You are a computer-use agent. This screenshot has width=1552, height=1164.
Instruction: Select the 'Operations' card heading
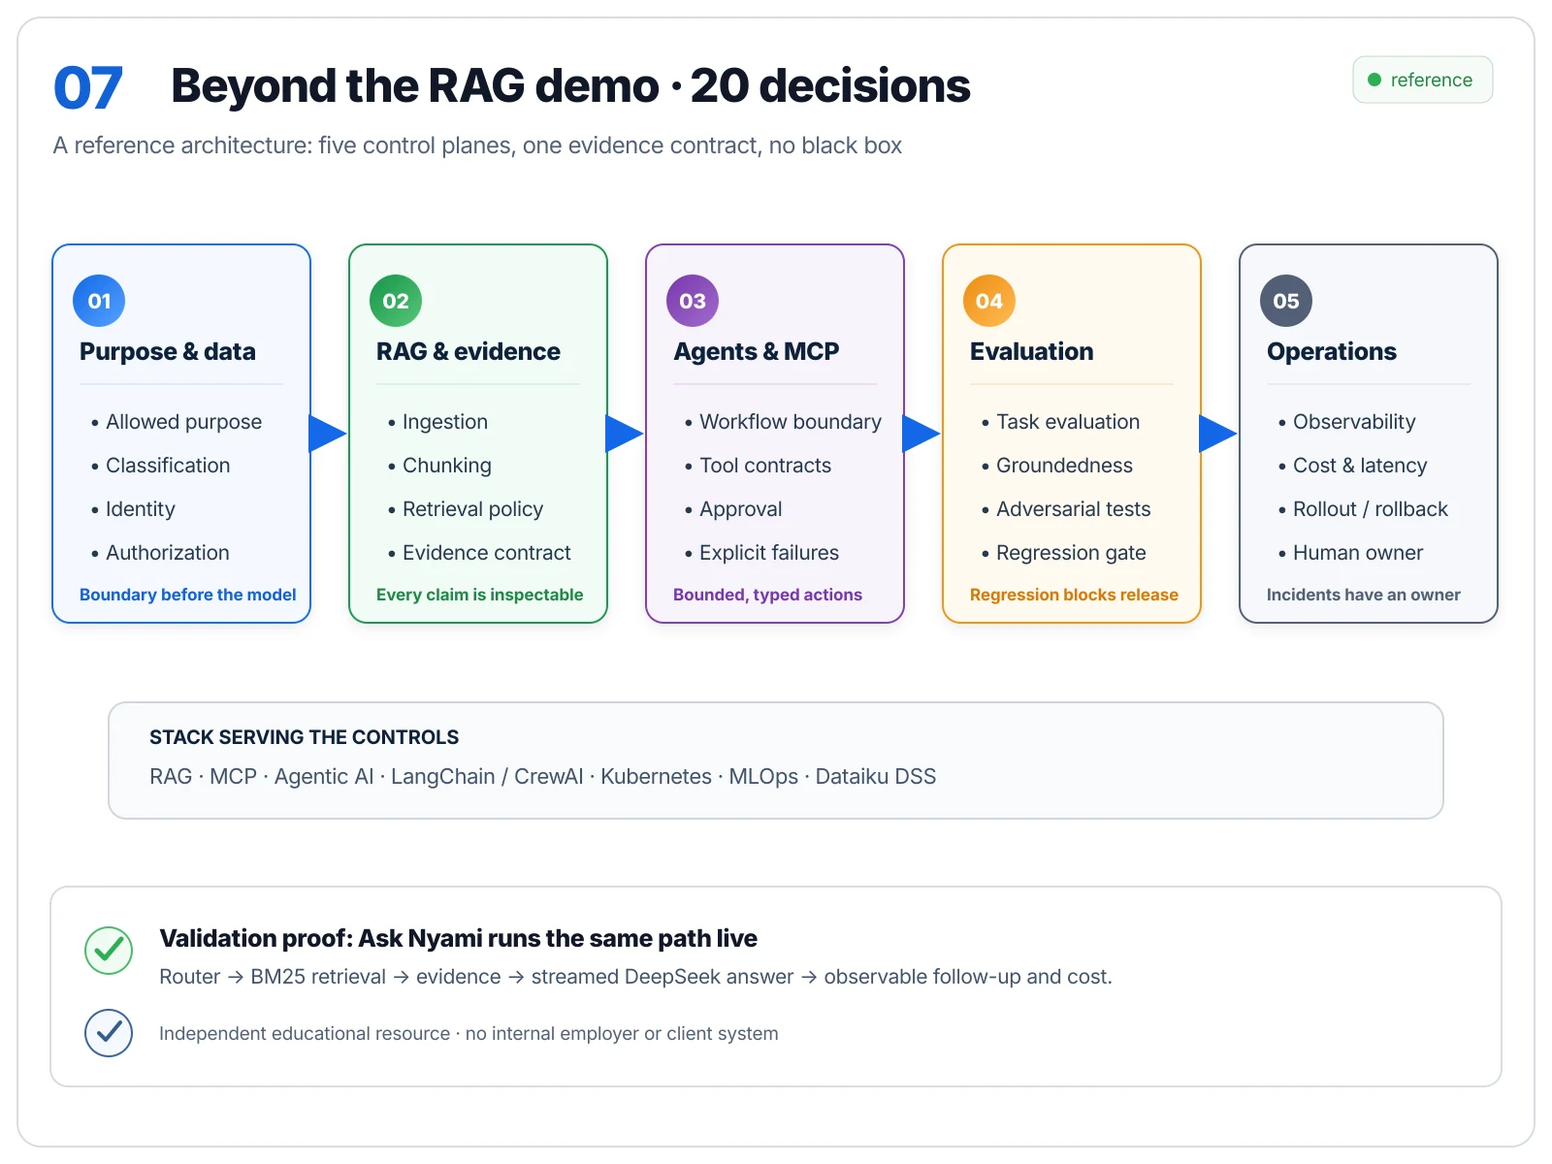1332,351
